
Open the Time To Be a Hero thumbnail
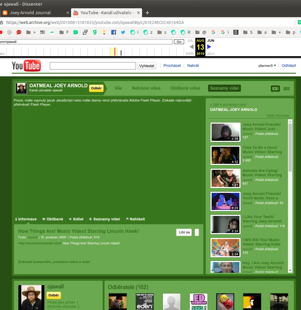point(226,155)
